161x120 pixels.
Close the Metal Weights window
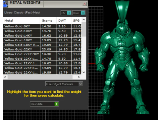click(85, 4)
